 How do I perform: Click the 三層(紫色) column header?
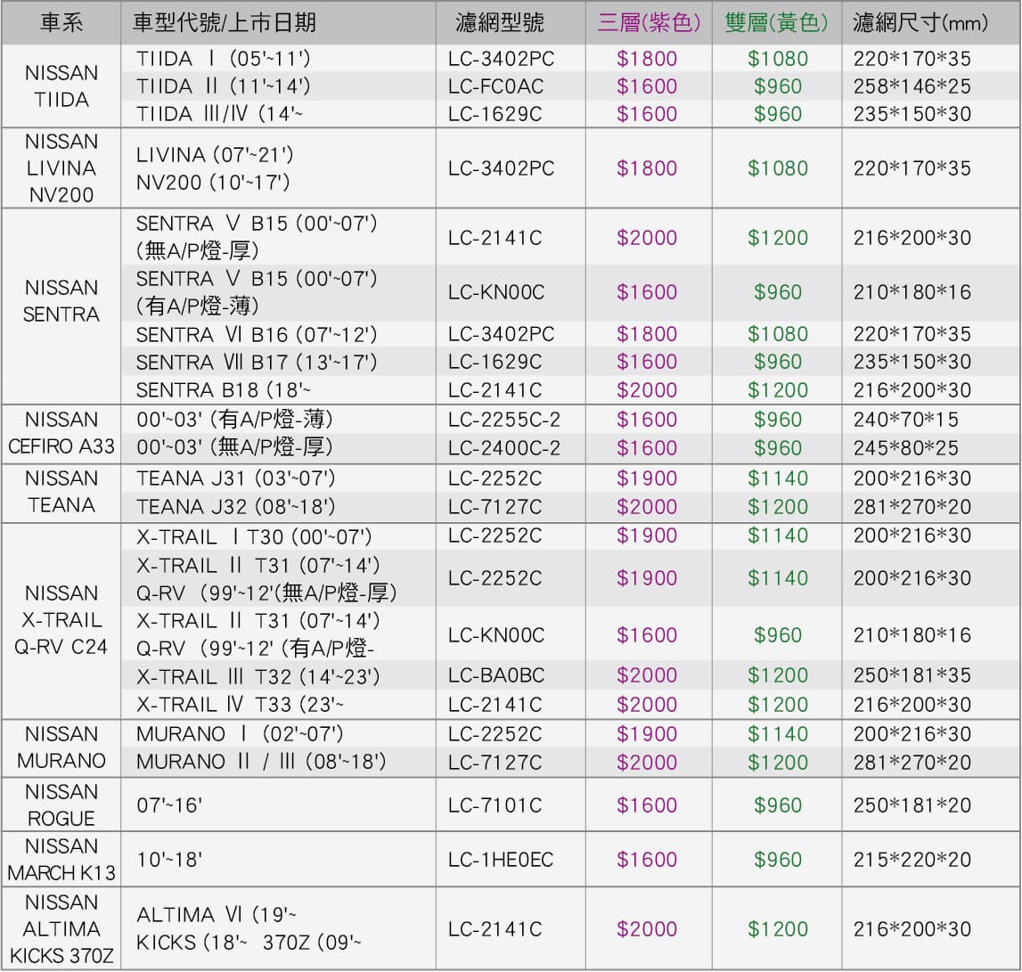tap(649, 23)
